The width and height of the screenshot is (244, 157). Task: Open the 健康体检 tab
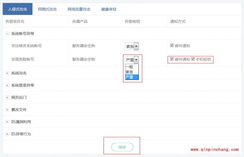[x=109, y=9]
